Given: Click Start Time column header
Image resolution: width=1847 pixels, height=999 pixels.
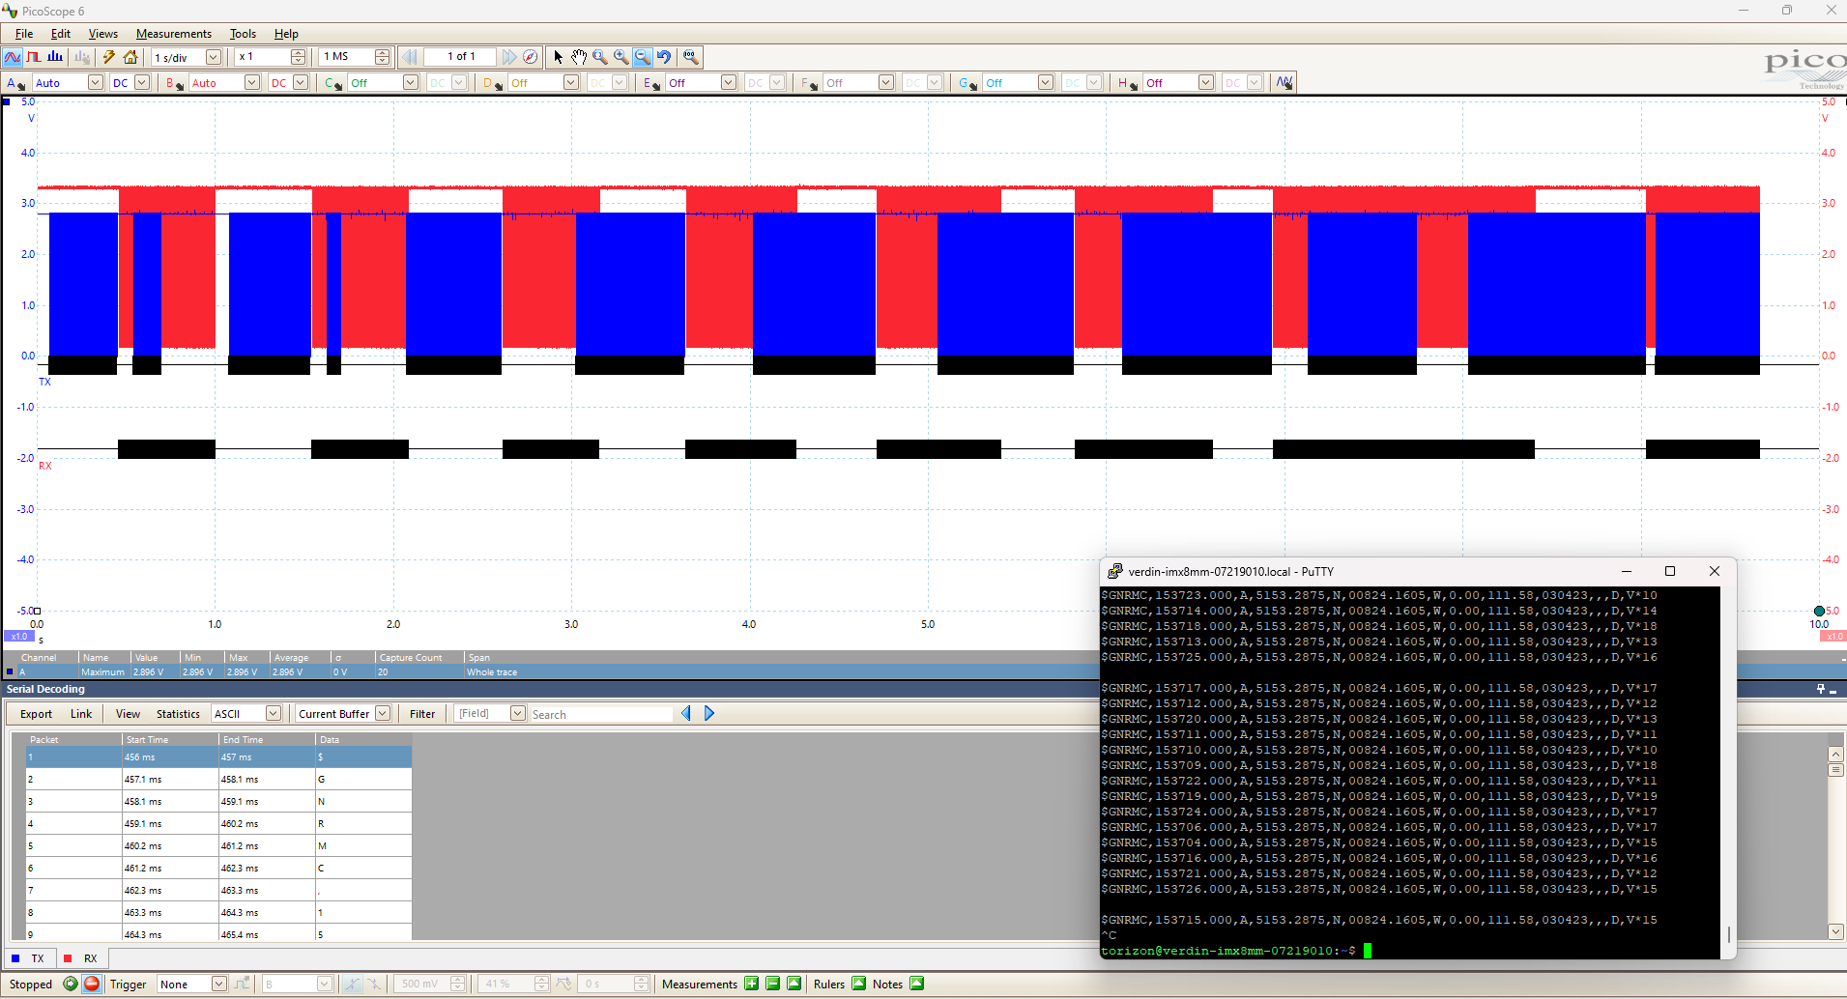Looking at the screenshot, I should click(x=170, y=739).
